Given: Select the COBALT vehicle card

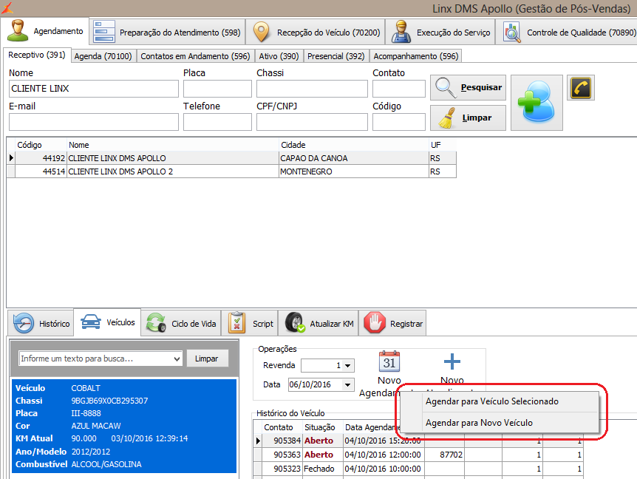Looking at the screenshot, I should point(124,426).
